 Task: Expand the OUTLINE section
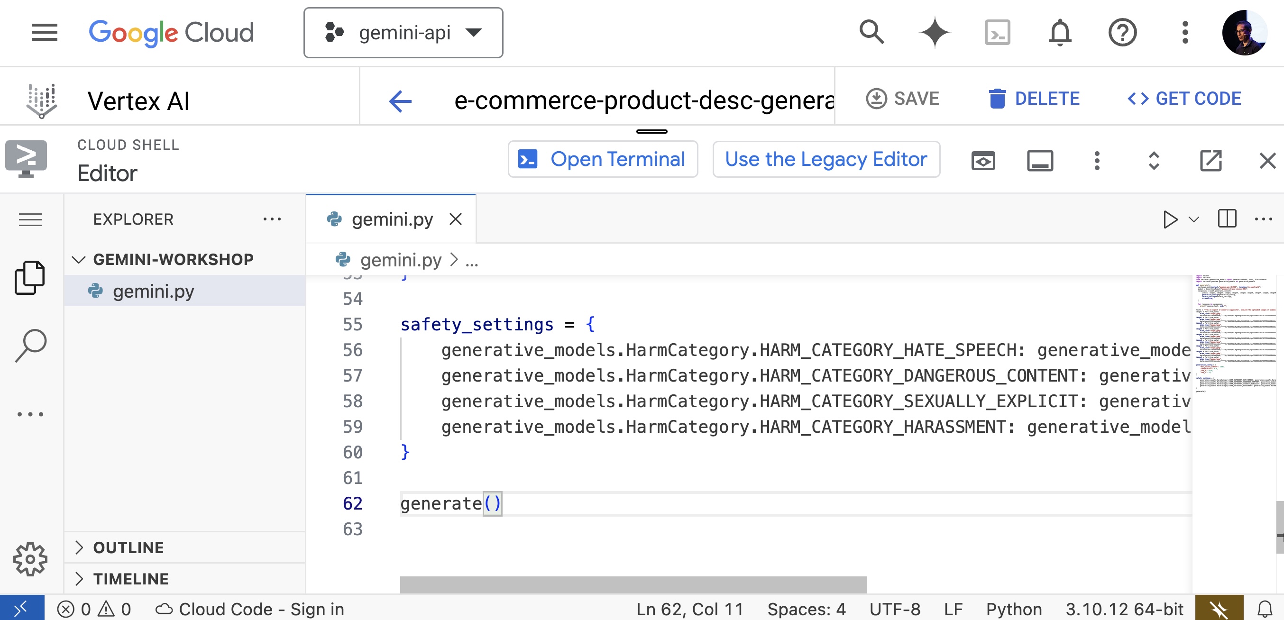click(x=128, y=547)
